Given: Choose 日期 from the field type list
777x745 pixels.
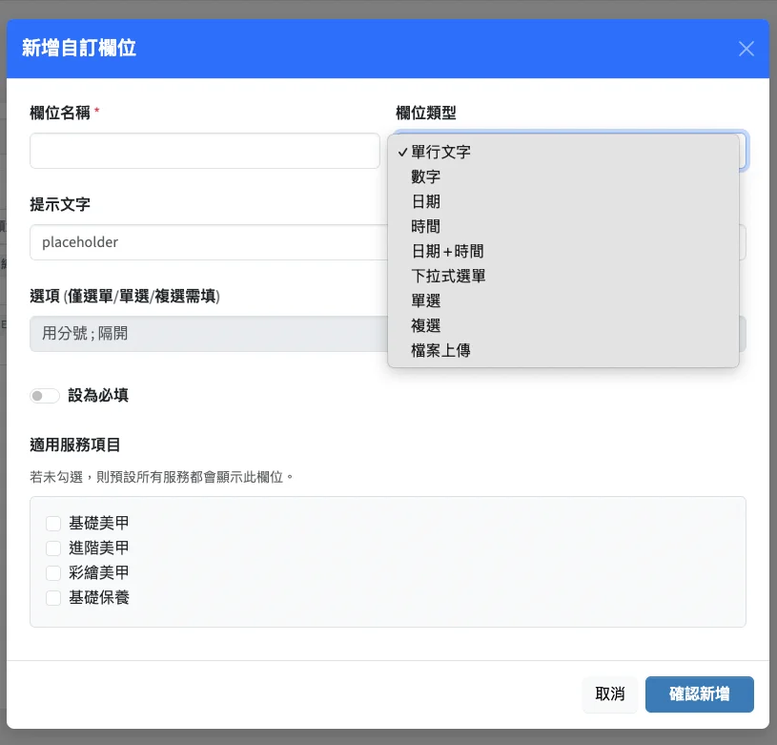Looking at the screenshot, I should click(426, 201).
